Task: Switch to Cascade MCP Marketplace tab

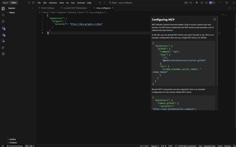Action: point(75,8)
